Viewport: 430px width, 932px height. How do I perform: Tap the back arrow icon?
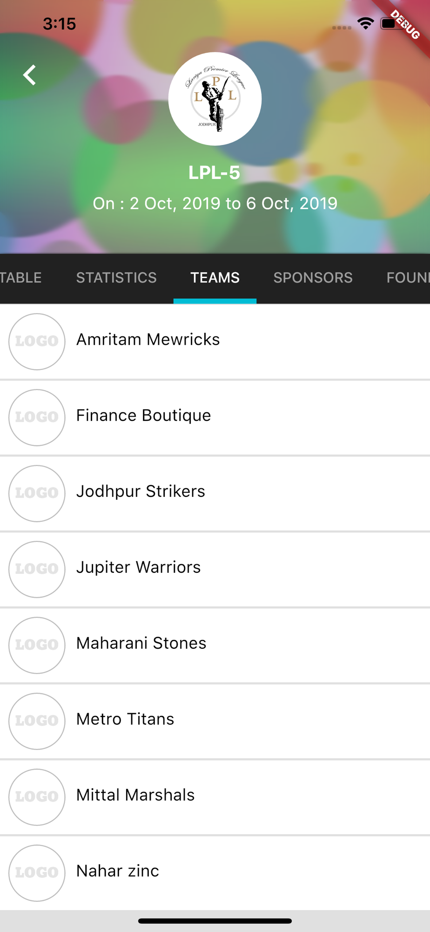(x=30, y=75)
